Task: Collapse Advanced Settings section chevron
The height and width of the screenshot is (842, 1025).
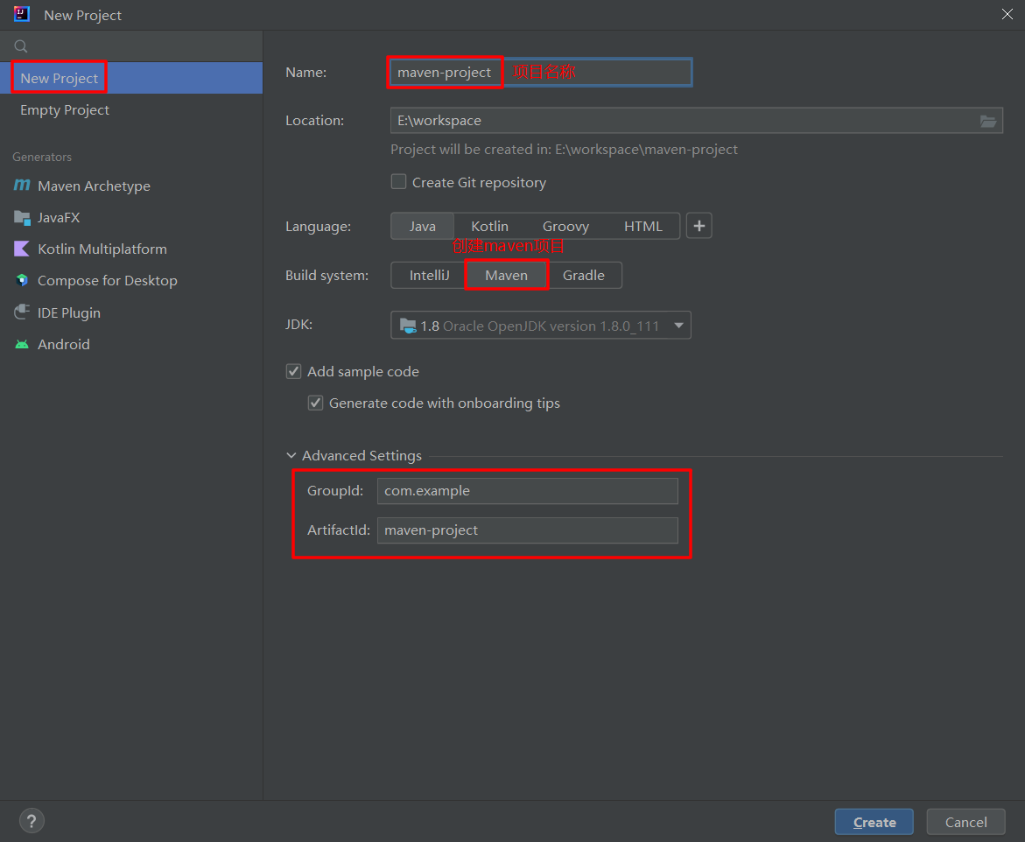Action: [291, 456]
